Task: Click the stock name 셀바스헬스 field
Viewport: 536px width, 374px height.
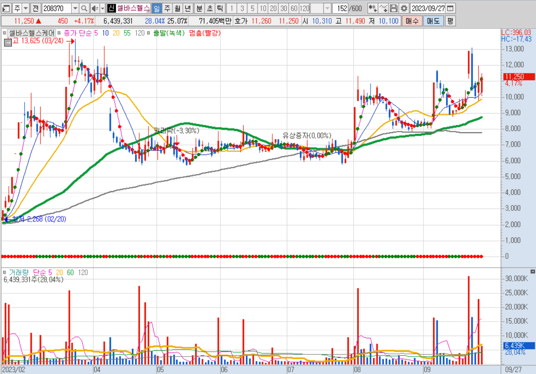Action: coord(133,8)
